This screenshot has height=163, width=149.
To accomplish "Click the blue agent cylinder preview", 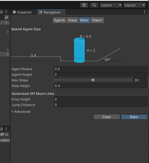I will tap(79, 50).
